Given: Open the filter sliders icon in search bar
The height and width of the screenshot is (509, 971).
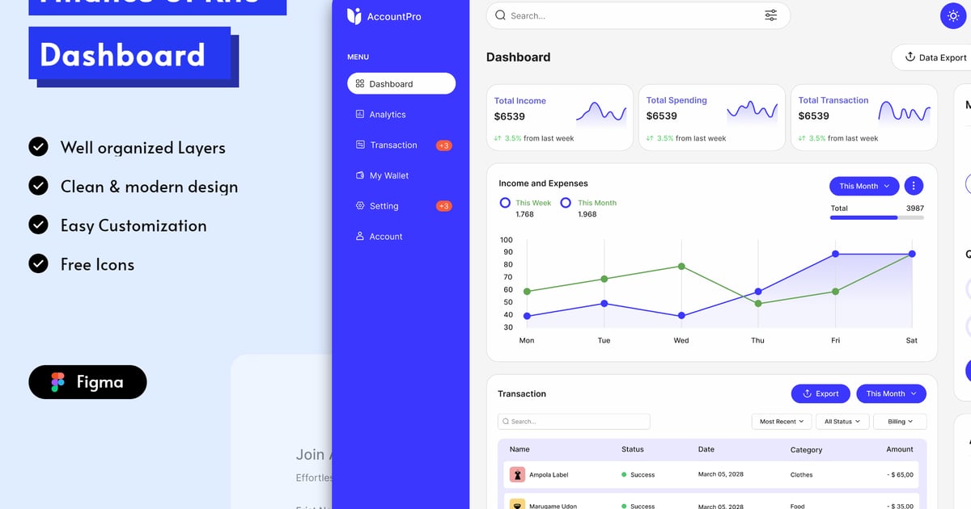Looking at the screenshot, I should (770, 15).
